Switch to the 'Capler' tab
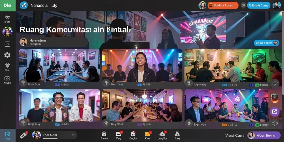This screenshot has width=284, height=142. click(x=133, y=135)
